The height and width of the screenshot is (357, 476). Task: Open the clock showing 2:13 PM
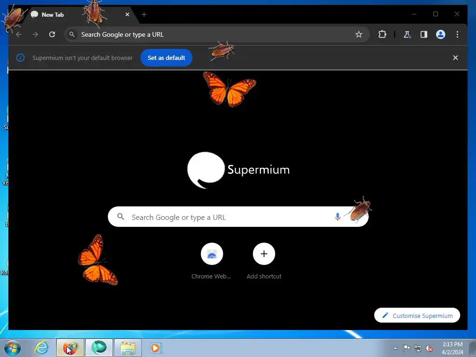pyautogui.click(x=452, y=348)
